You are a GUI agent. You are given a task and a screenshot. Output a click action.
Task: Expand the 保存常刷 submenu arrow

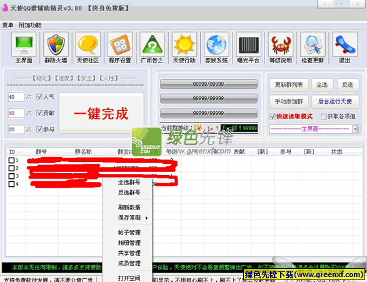click(146, 218)
